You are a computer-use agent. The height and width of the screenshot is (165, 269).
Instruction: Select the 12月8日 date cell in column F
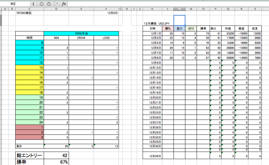coord(106,13)
